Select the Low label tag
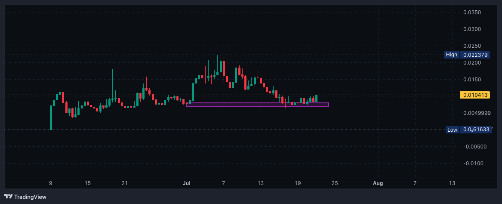 point(452,130)
